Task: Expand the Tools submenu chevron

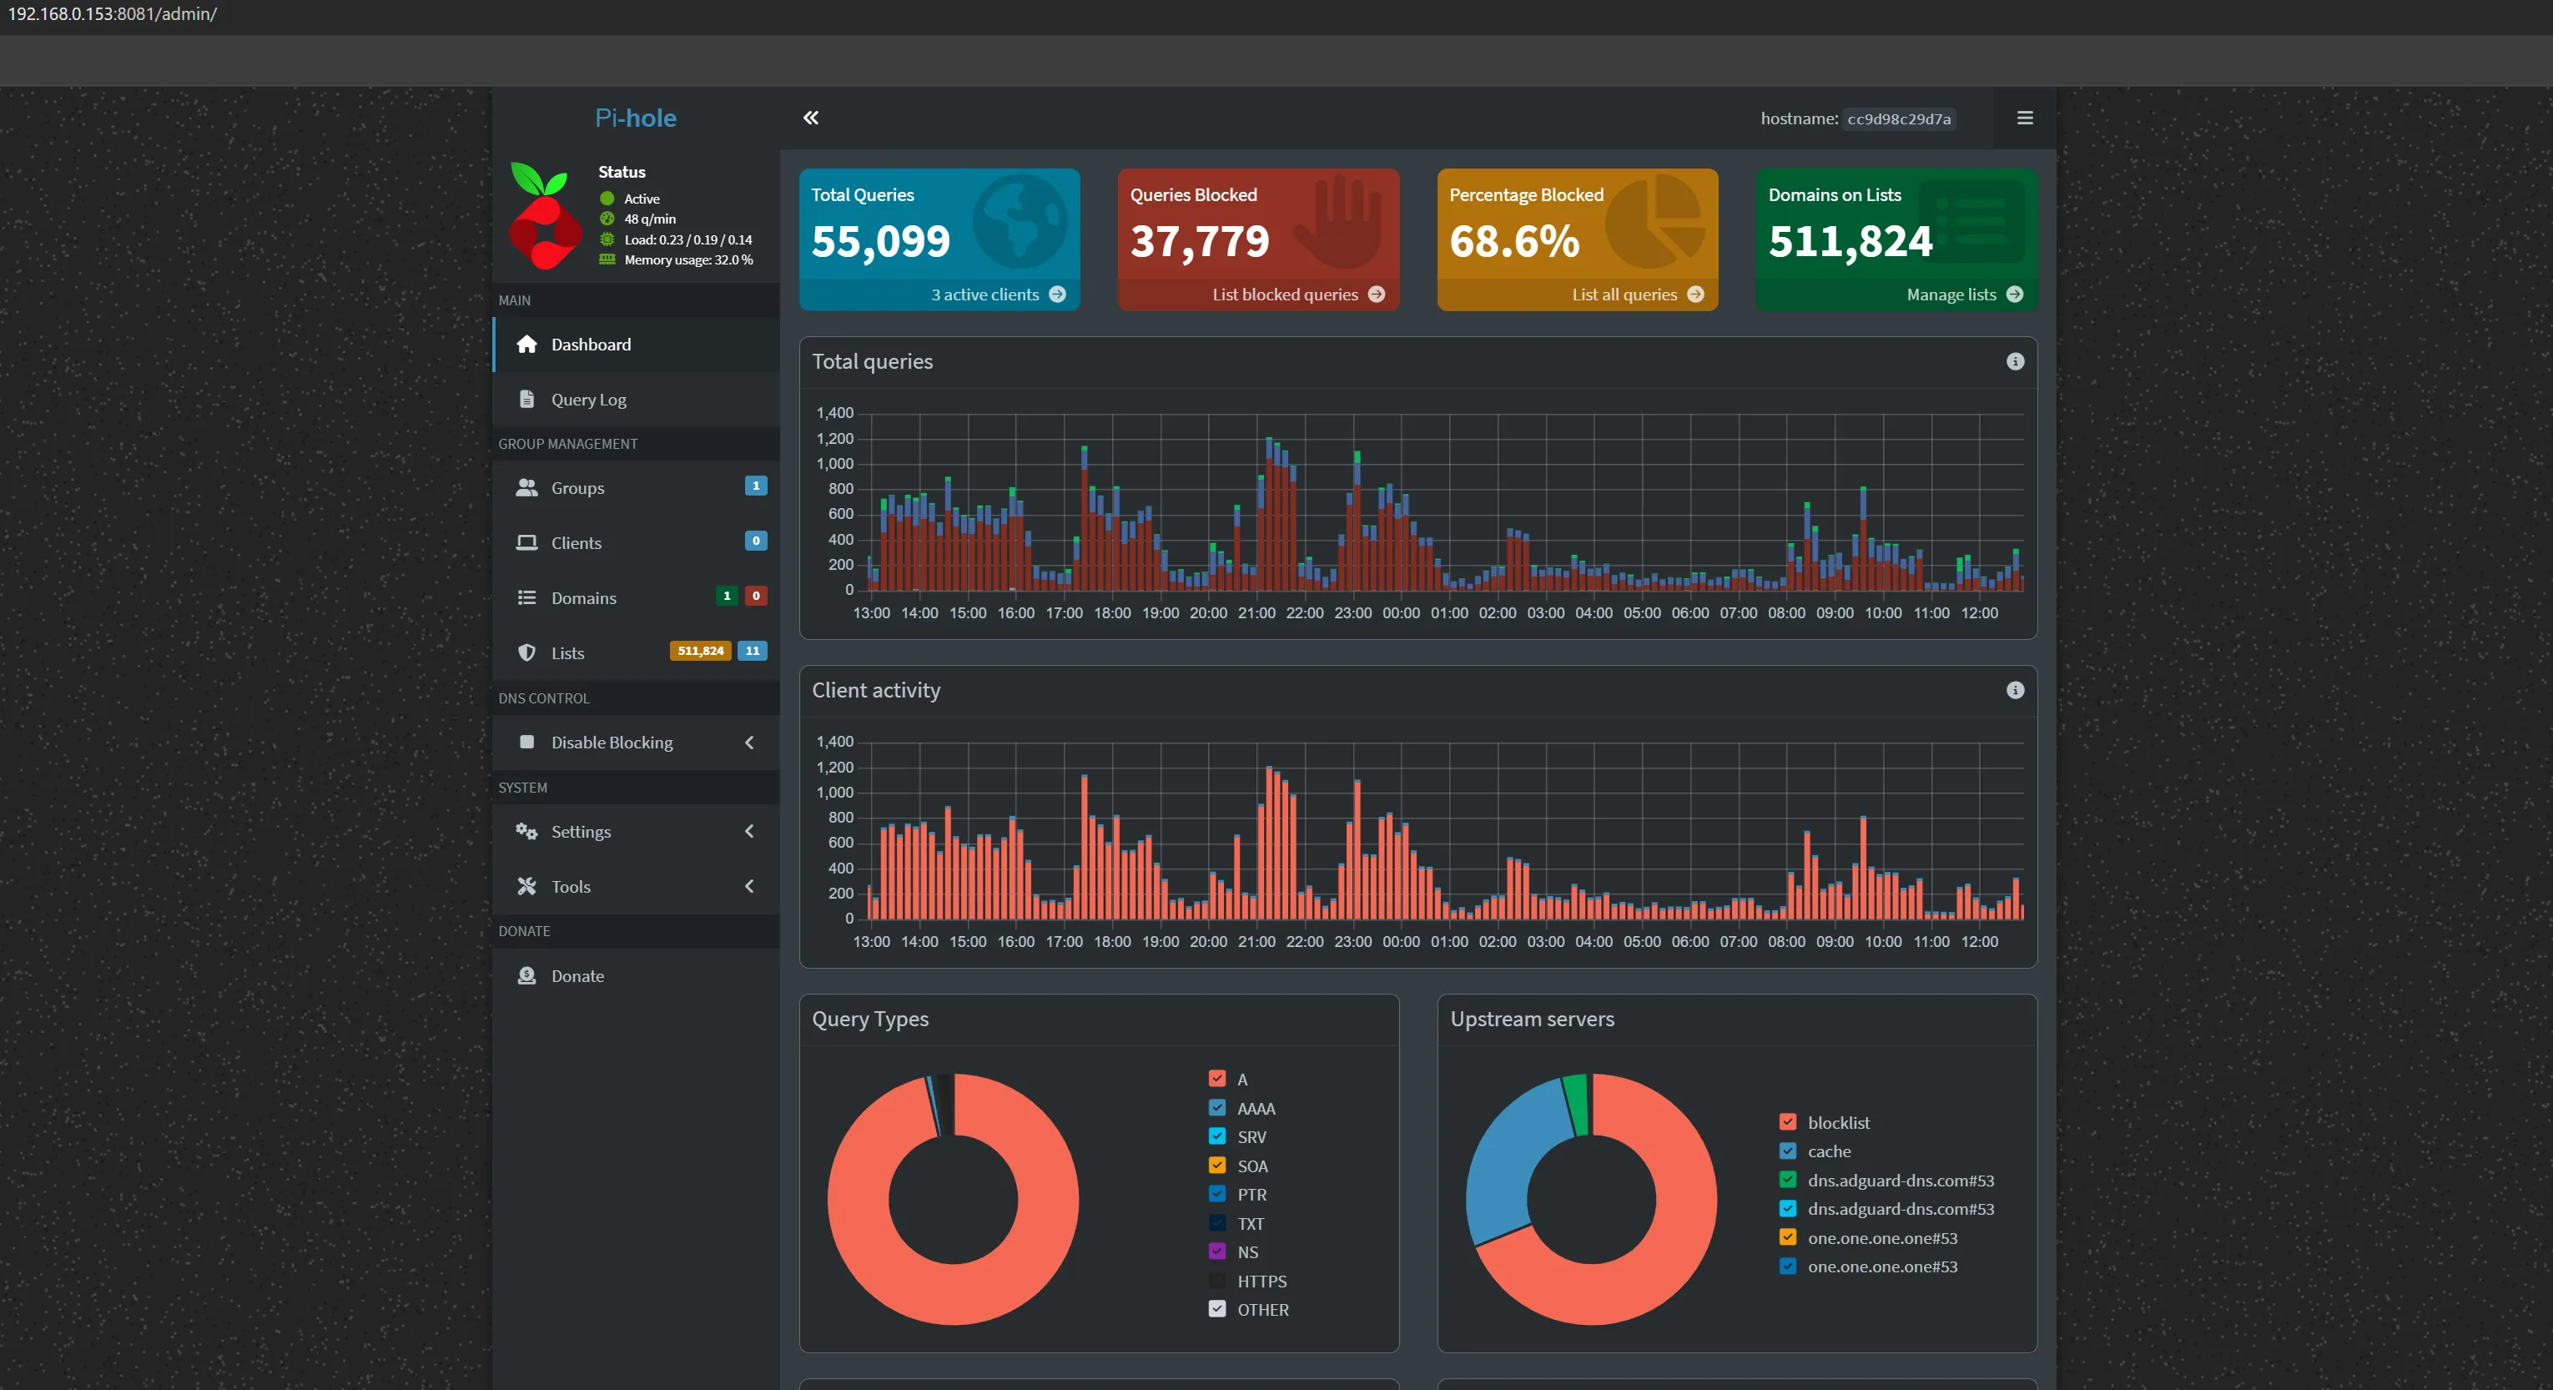Action: [x=749, y=886]
